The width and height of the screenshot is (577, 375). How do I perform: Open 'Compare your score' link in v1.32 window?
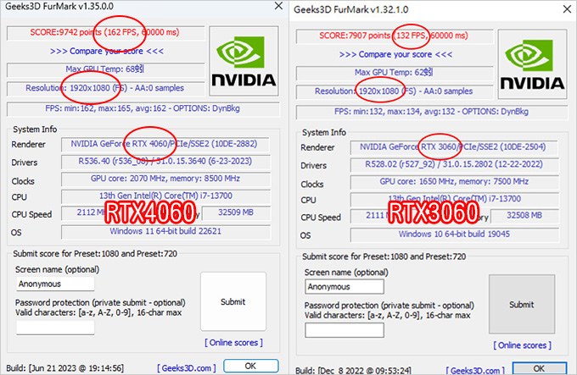[395, 54]
